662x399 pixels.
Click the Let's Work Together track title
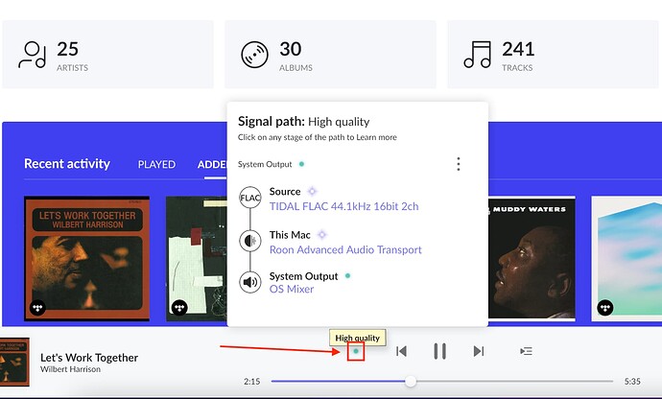[x=89, y=358]
